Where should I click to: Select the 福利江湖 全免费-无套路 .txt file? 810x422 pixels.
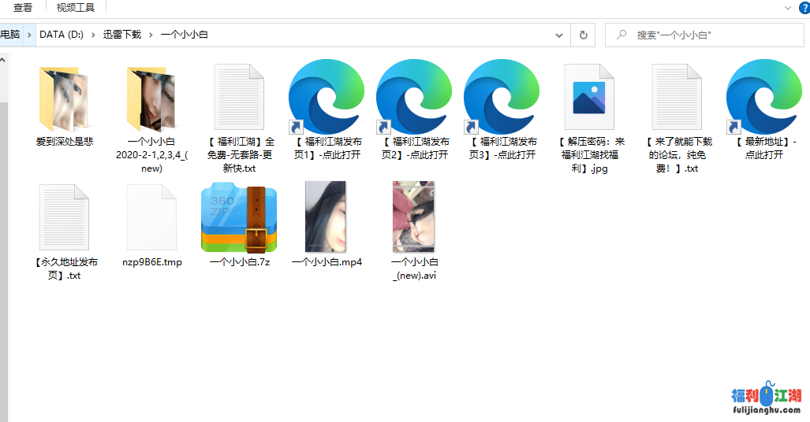(x=239, y=98)
